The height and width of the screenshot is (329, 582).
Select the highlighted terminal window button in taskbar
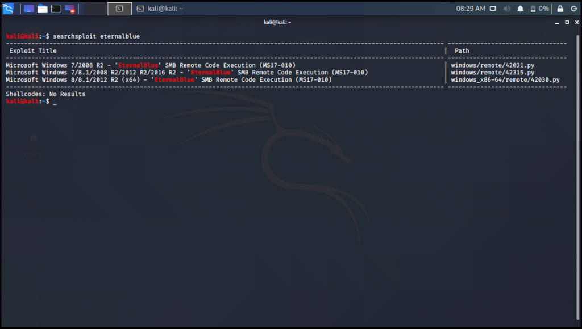click(119, 9)
